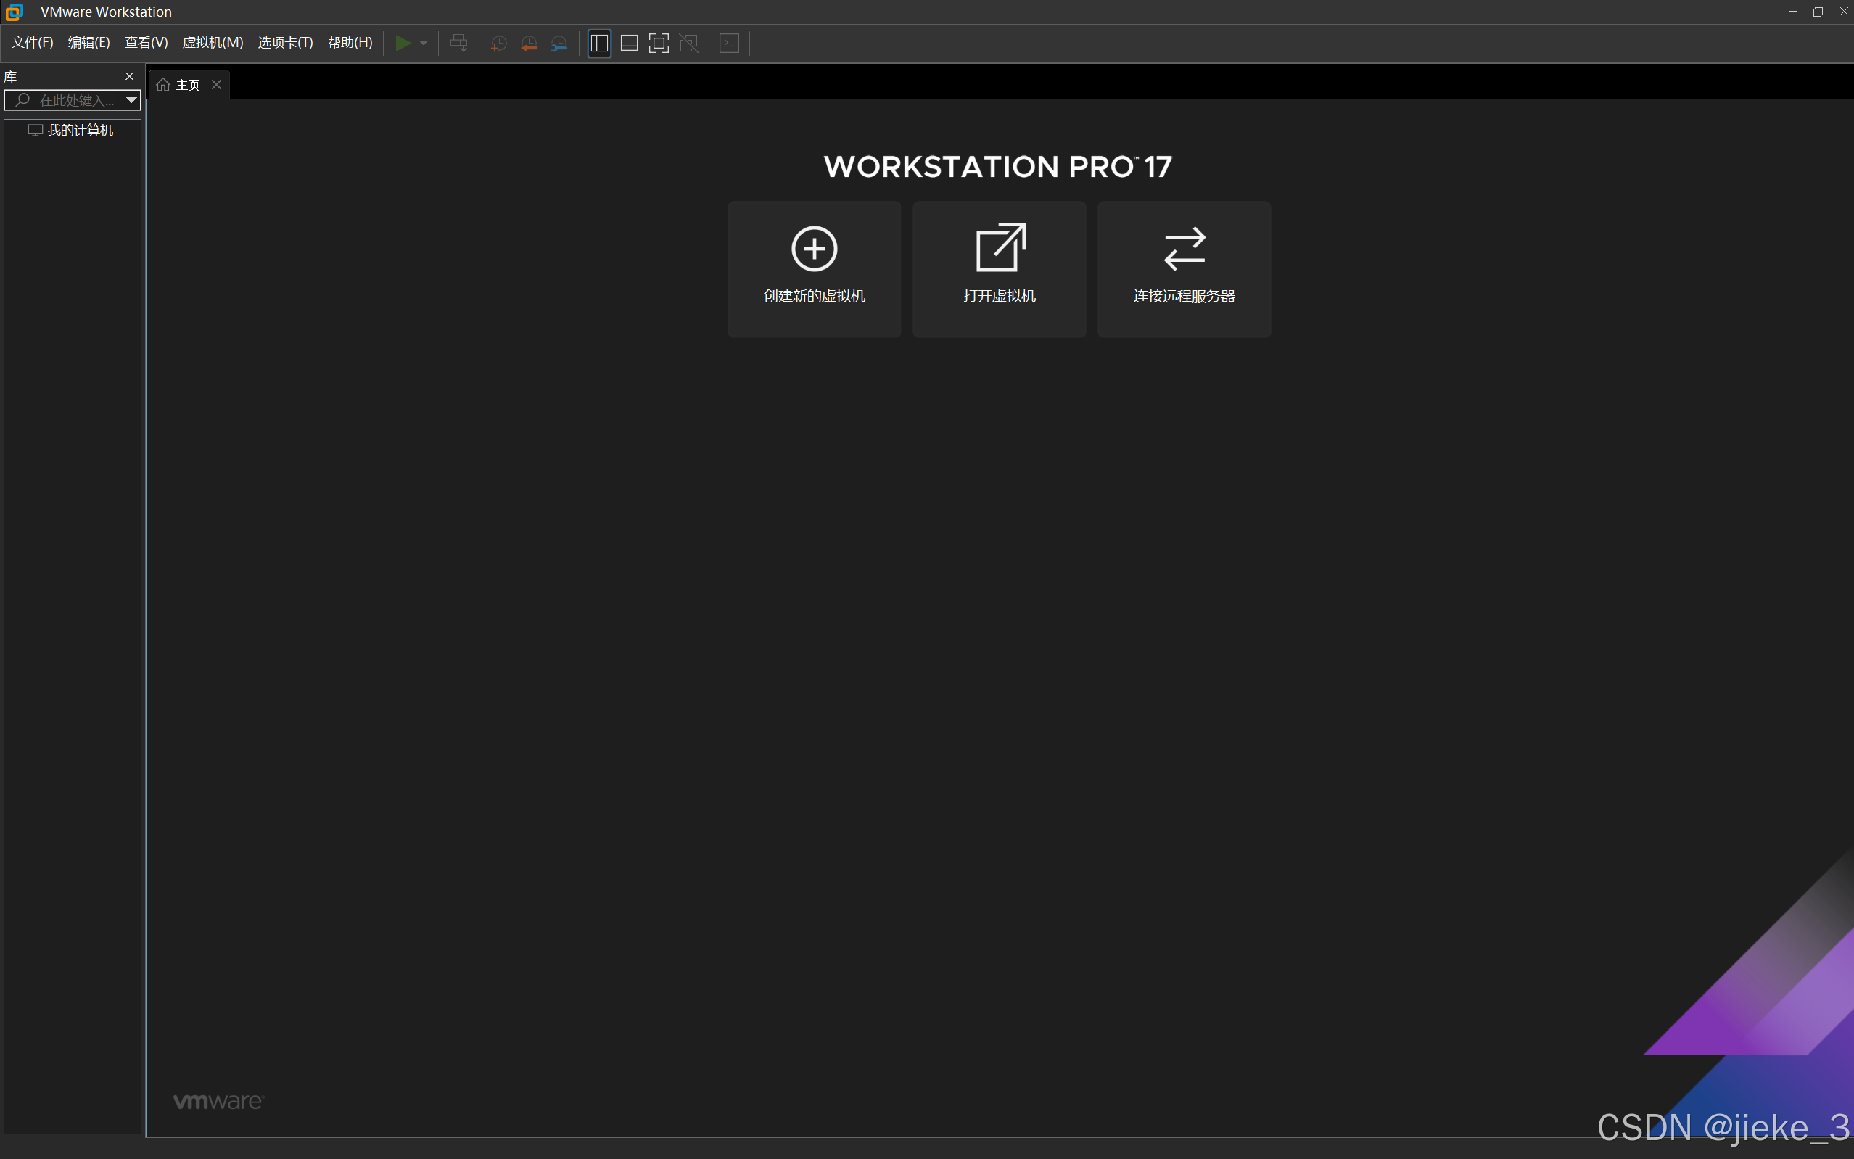Toggle the thumbnail bar view button

click(x=629, y=43)
